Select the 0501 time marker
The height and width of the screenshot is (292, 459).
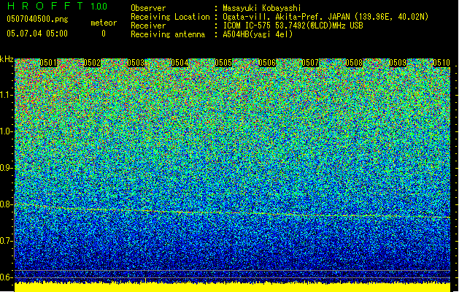(49, 63)
